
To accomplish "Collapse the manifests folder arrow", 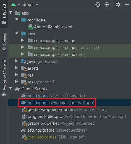I will tap(17, 20).
